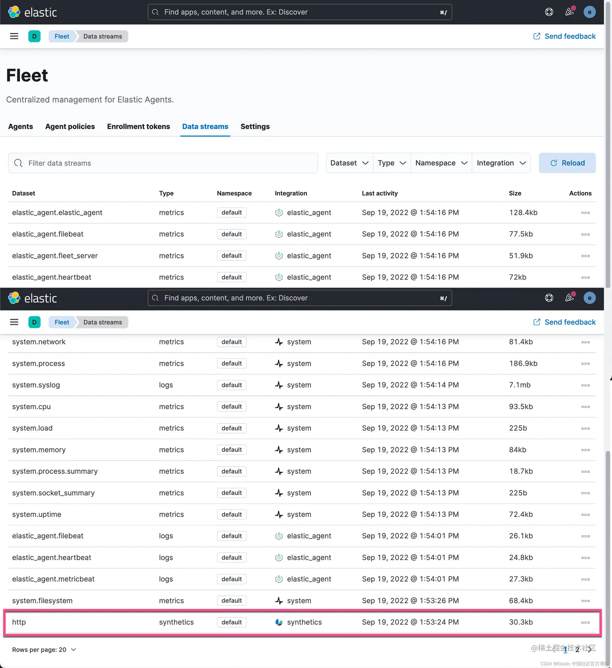The height and width of the screenshot is (668, 612).
Task: Open actions menu for system.syslog row
Action: (585, 385)
